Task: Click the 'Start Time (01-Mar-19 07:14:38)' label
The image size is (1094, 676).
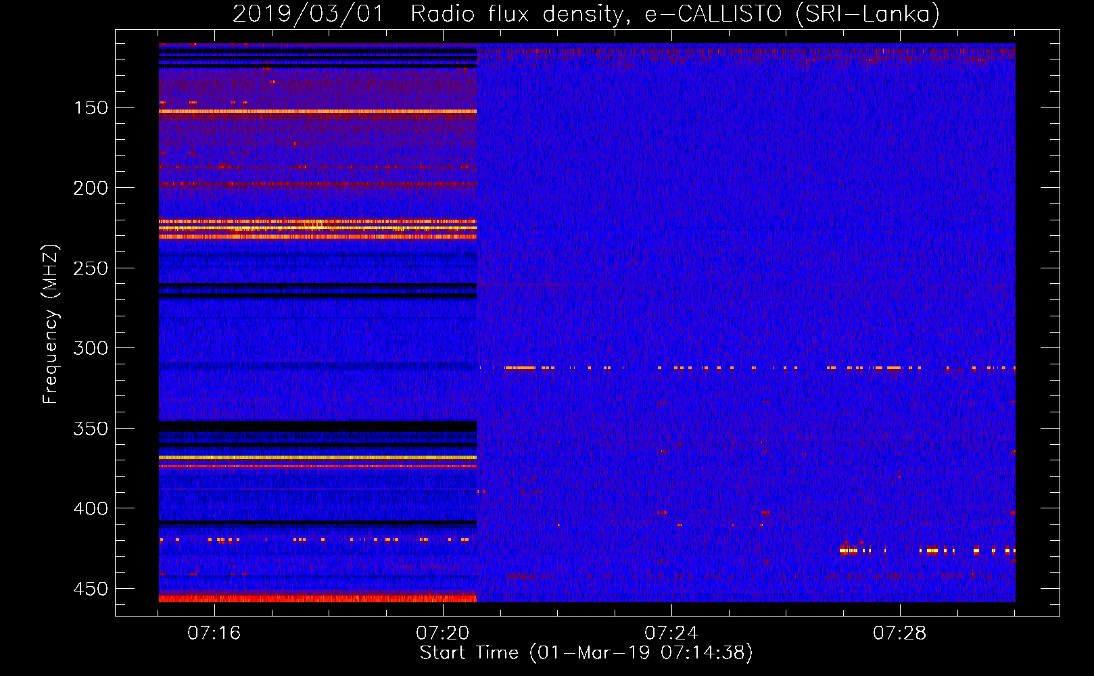Action: click(x=586, y=653)
